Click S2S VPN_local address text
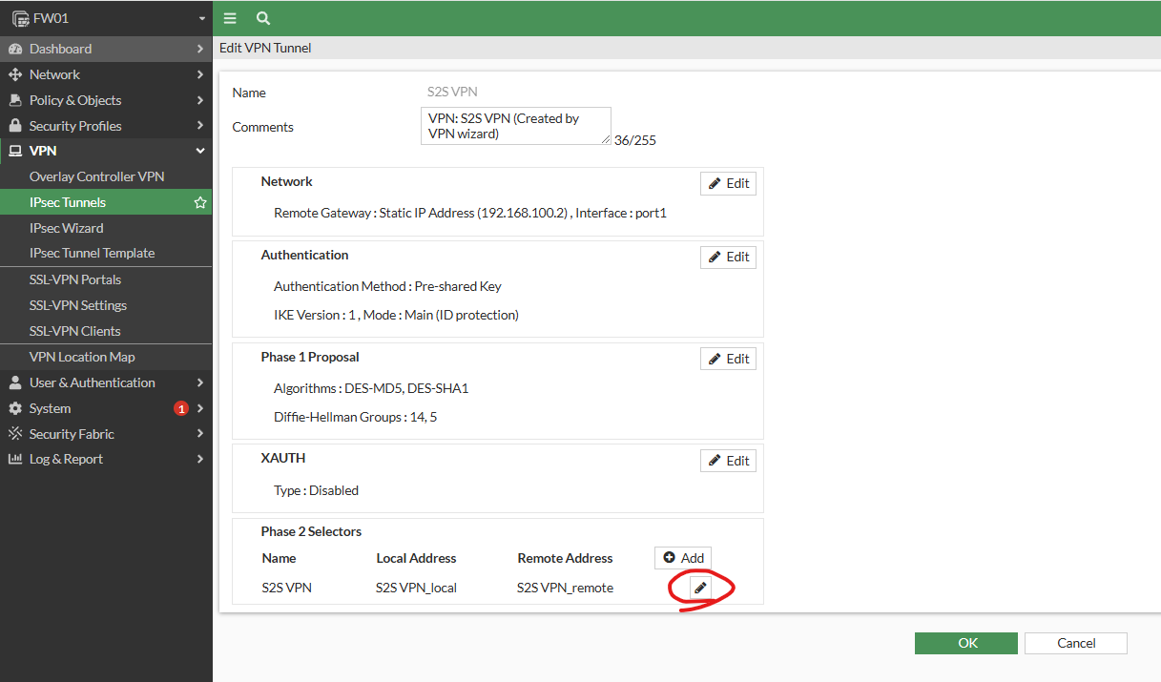The width and height of the screenshot is (1161, 682). (x=416, y=588)
